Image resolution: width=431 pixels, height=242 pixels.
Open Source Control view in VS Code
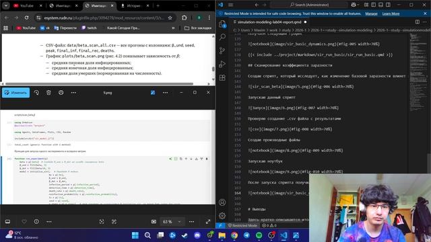coord(222,50)
